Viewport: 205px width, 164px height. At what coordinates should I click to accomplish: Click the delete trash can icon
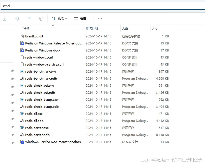coord(41,19)
